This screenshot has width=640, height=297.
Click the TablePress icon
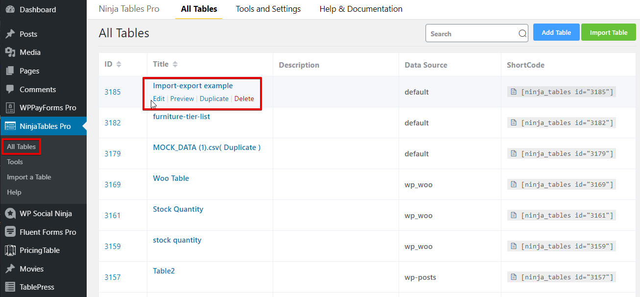pos(10,287)
